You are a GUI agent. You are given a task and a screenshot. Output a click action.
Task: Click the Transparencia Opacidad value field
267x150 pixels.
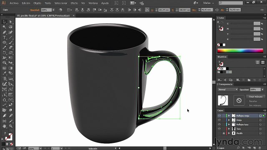click(255, 90)
